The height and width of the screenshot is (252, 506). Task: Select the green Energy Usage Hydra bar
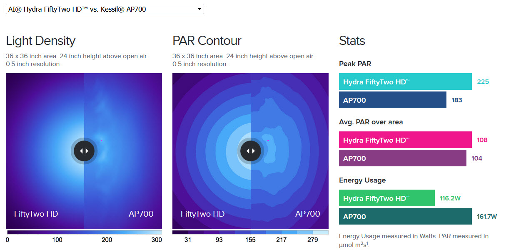tap(386, 198)
